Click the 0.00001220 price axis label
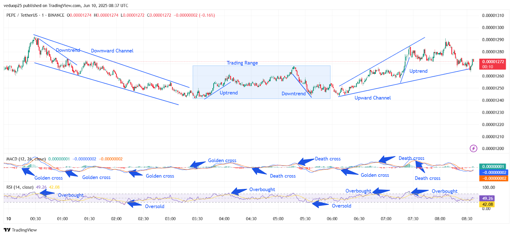Viewport: 513px width, 236px height. pos(493,125)
